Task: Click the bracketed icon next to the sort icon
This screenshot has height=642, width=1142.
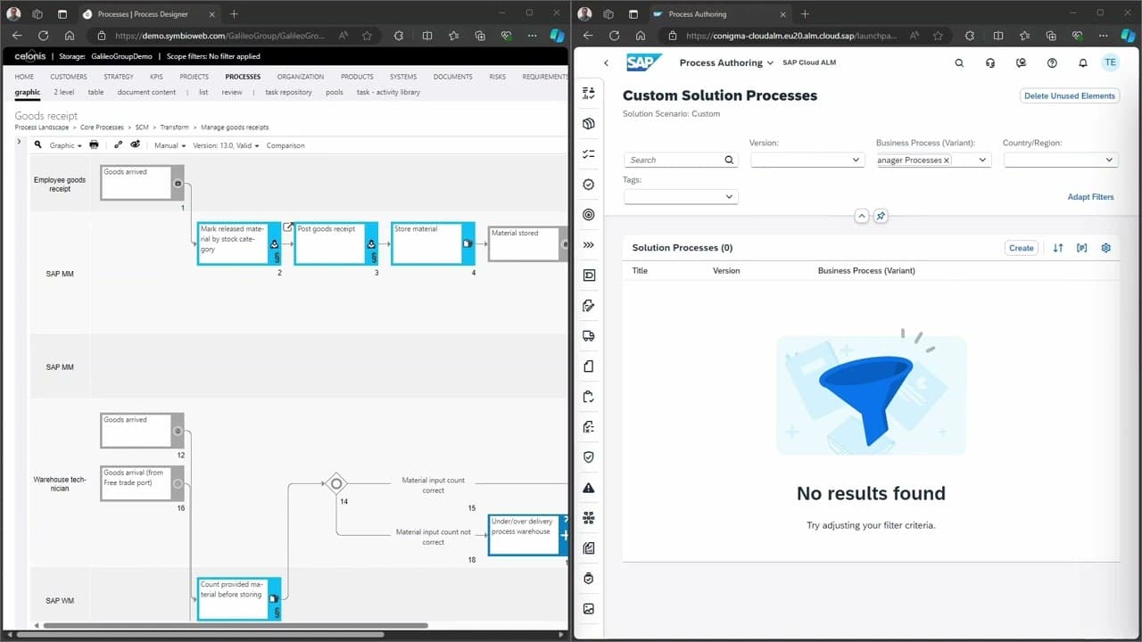Action: (x=1082, y=248)
